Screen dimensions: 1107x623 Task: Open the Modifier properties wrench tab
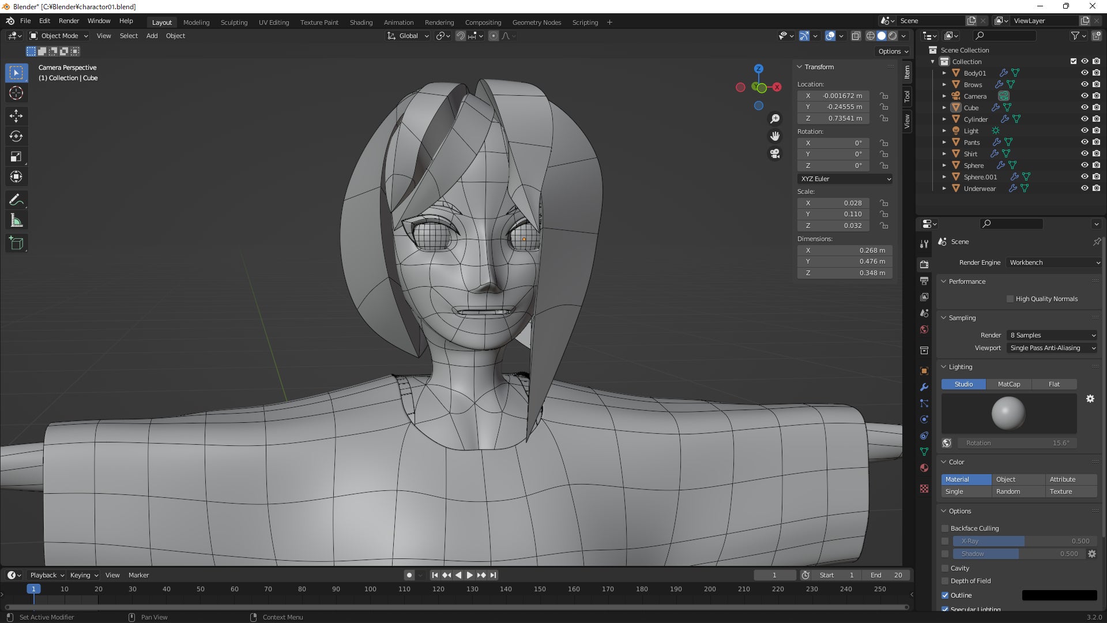[924, 387]
